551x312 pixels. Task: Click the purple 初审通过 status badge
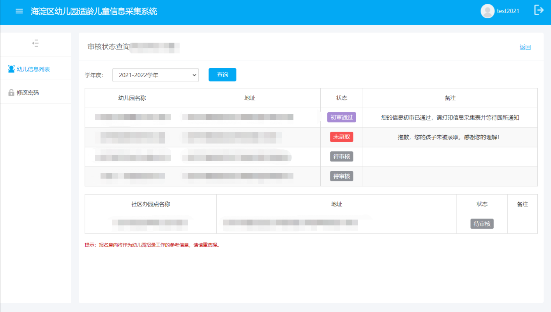tap(341, 117)
